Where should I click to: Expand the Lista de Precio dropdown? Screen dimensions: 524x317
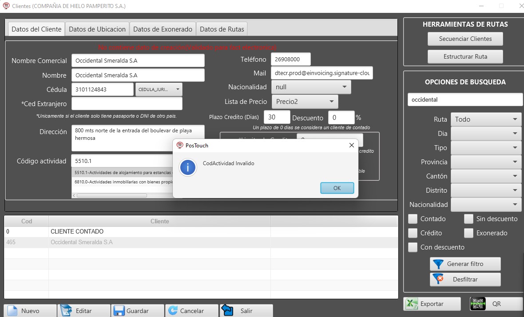coord(305,102)
